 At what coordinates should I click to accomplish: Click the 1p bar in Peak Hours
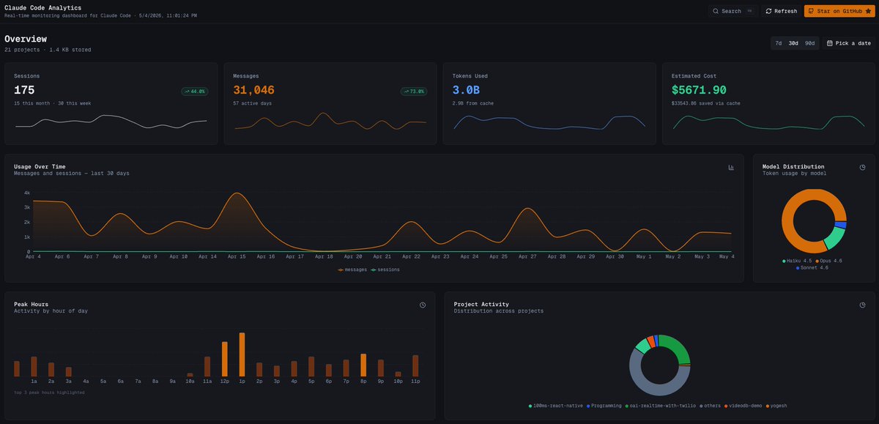[x=242, y=355]
